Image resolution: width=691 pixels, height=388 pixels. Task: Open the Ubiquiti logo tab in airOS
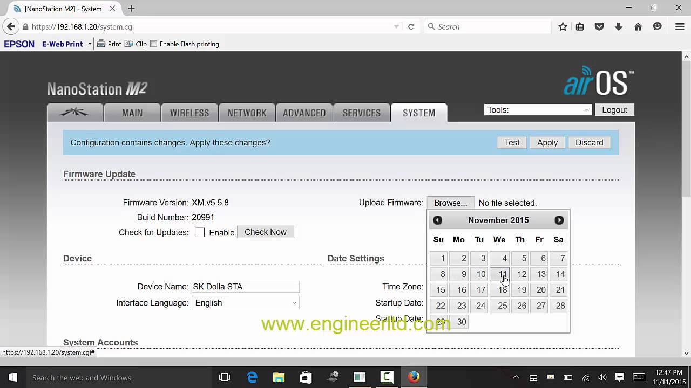point(75,113)
